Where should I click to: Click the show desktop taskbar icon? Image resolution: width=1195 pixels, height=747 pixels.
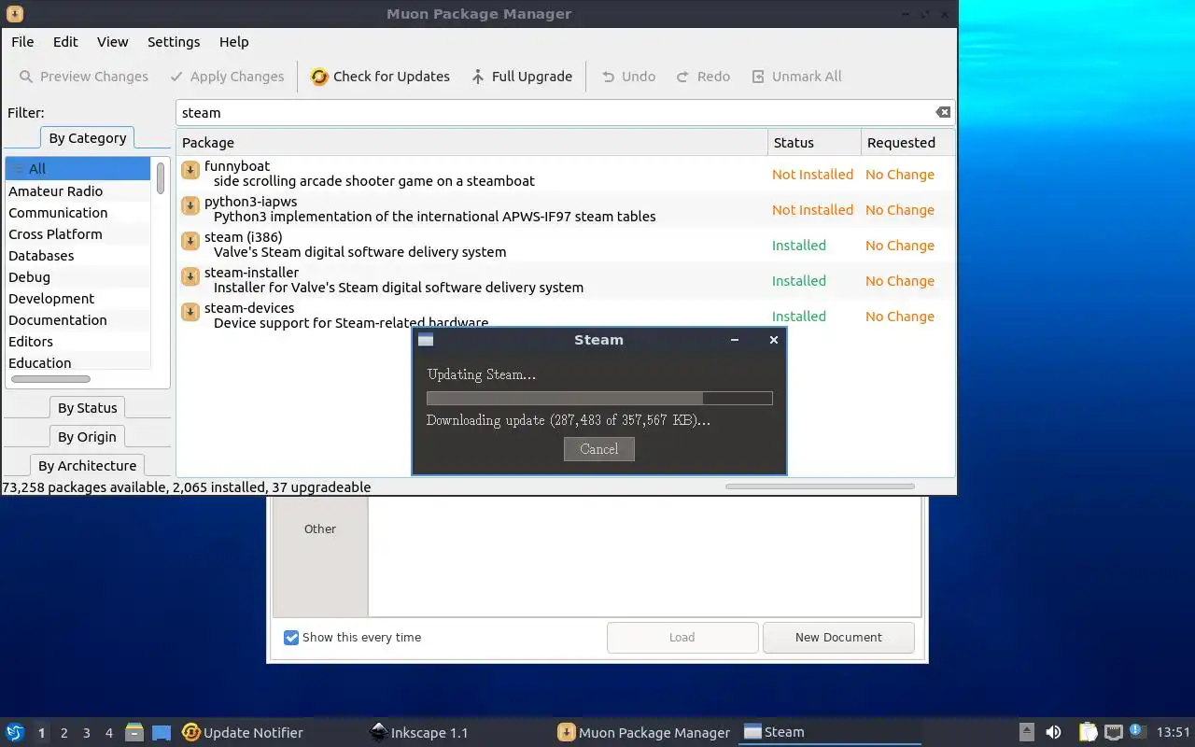point(162,732)
